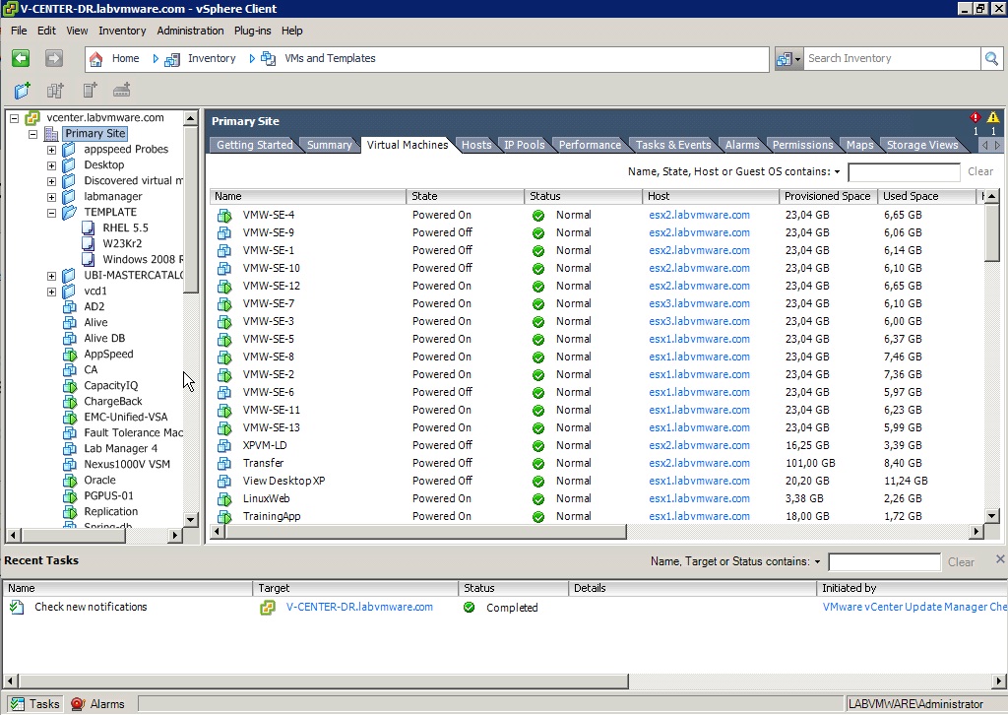
Task: Click the folder icon beside appspeed Probes
Action: pyautogui.click(x=69, y=149)
